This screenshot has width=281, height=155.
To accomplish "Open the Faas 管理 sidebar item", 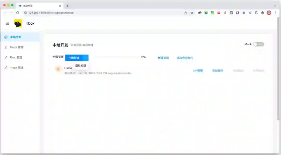I will click(20, 57).
